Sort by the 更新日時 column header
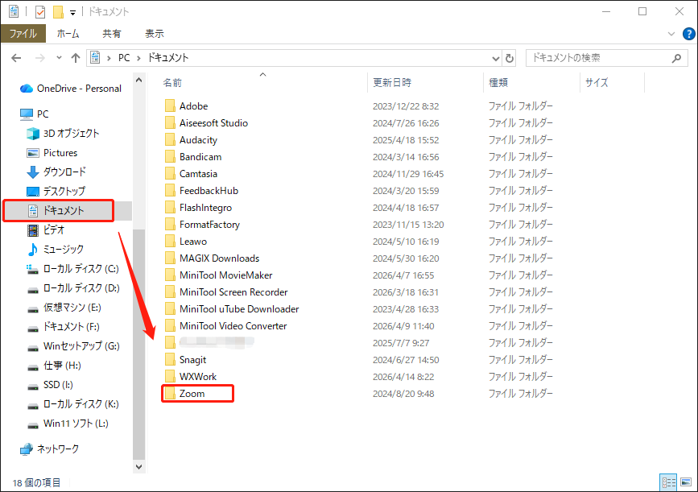Viewport: 698px width, 492px height. pyautogui.click(x=392, y=83)
